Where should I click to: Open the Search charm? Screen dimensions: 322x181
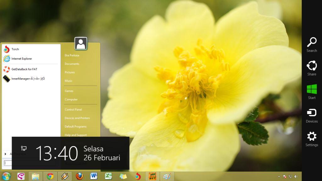click(312, 45)
